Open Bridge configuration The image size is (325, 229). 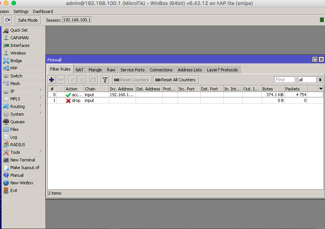coord(24,61)
